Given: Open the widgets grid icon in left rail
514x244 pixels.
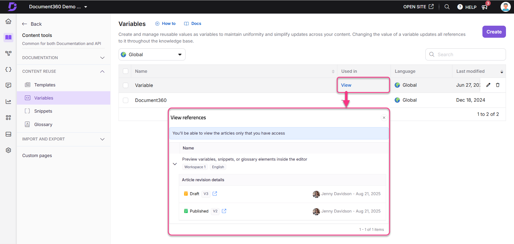Looking at the screenshot, I should pyautogui.click(x=8, y=118).
